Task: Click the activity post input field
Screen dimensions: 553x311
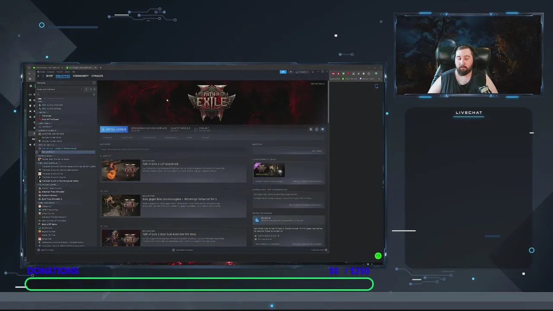Action: click(173, 149)
